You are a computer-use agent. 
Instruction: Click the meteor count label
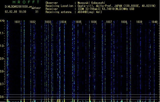(36, 8)
